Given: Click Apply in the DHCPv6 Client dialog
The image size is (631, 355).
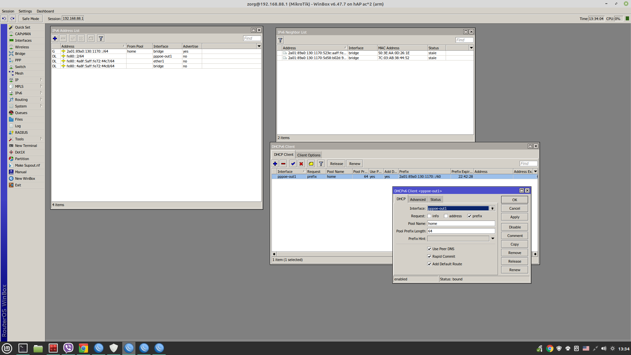Looking at the screenshot, I should [x=515, y=217].
